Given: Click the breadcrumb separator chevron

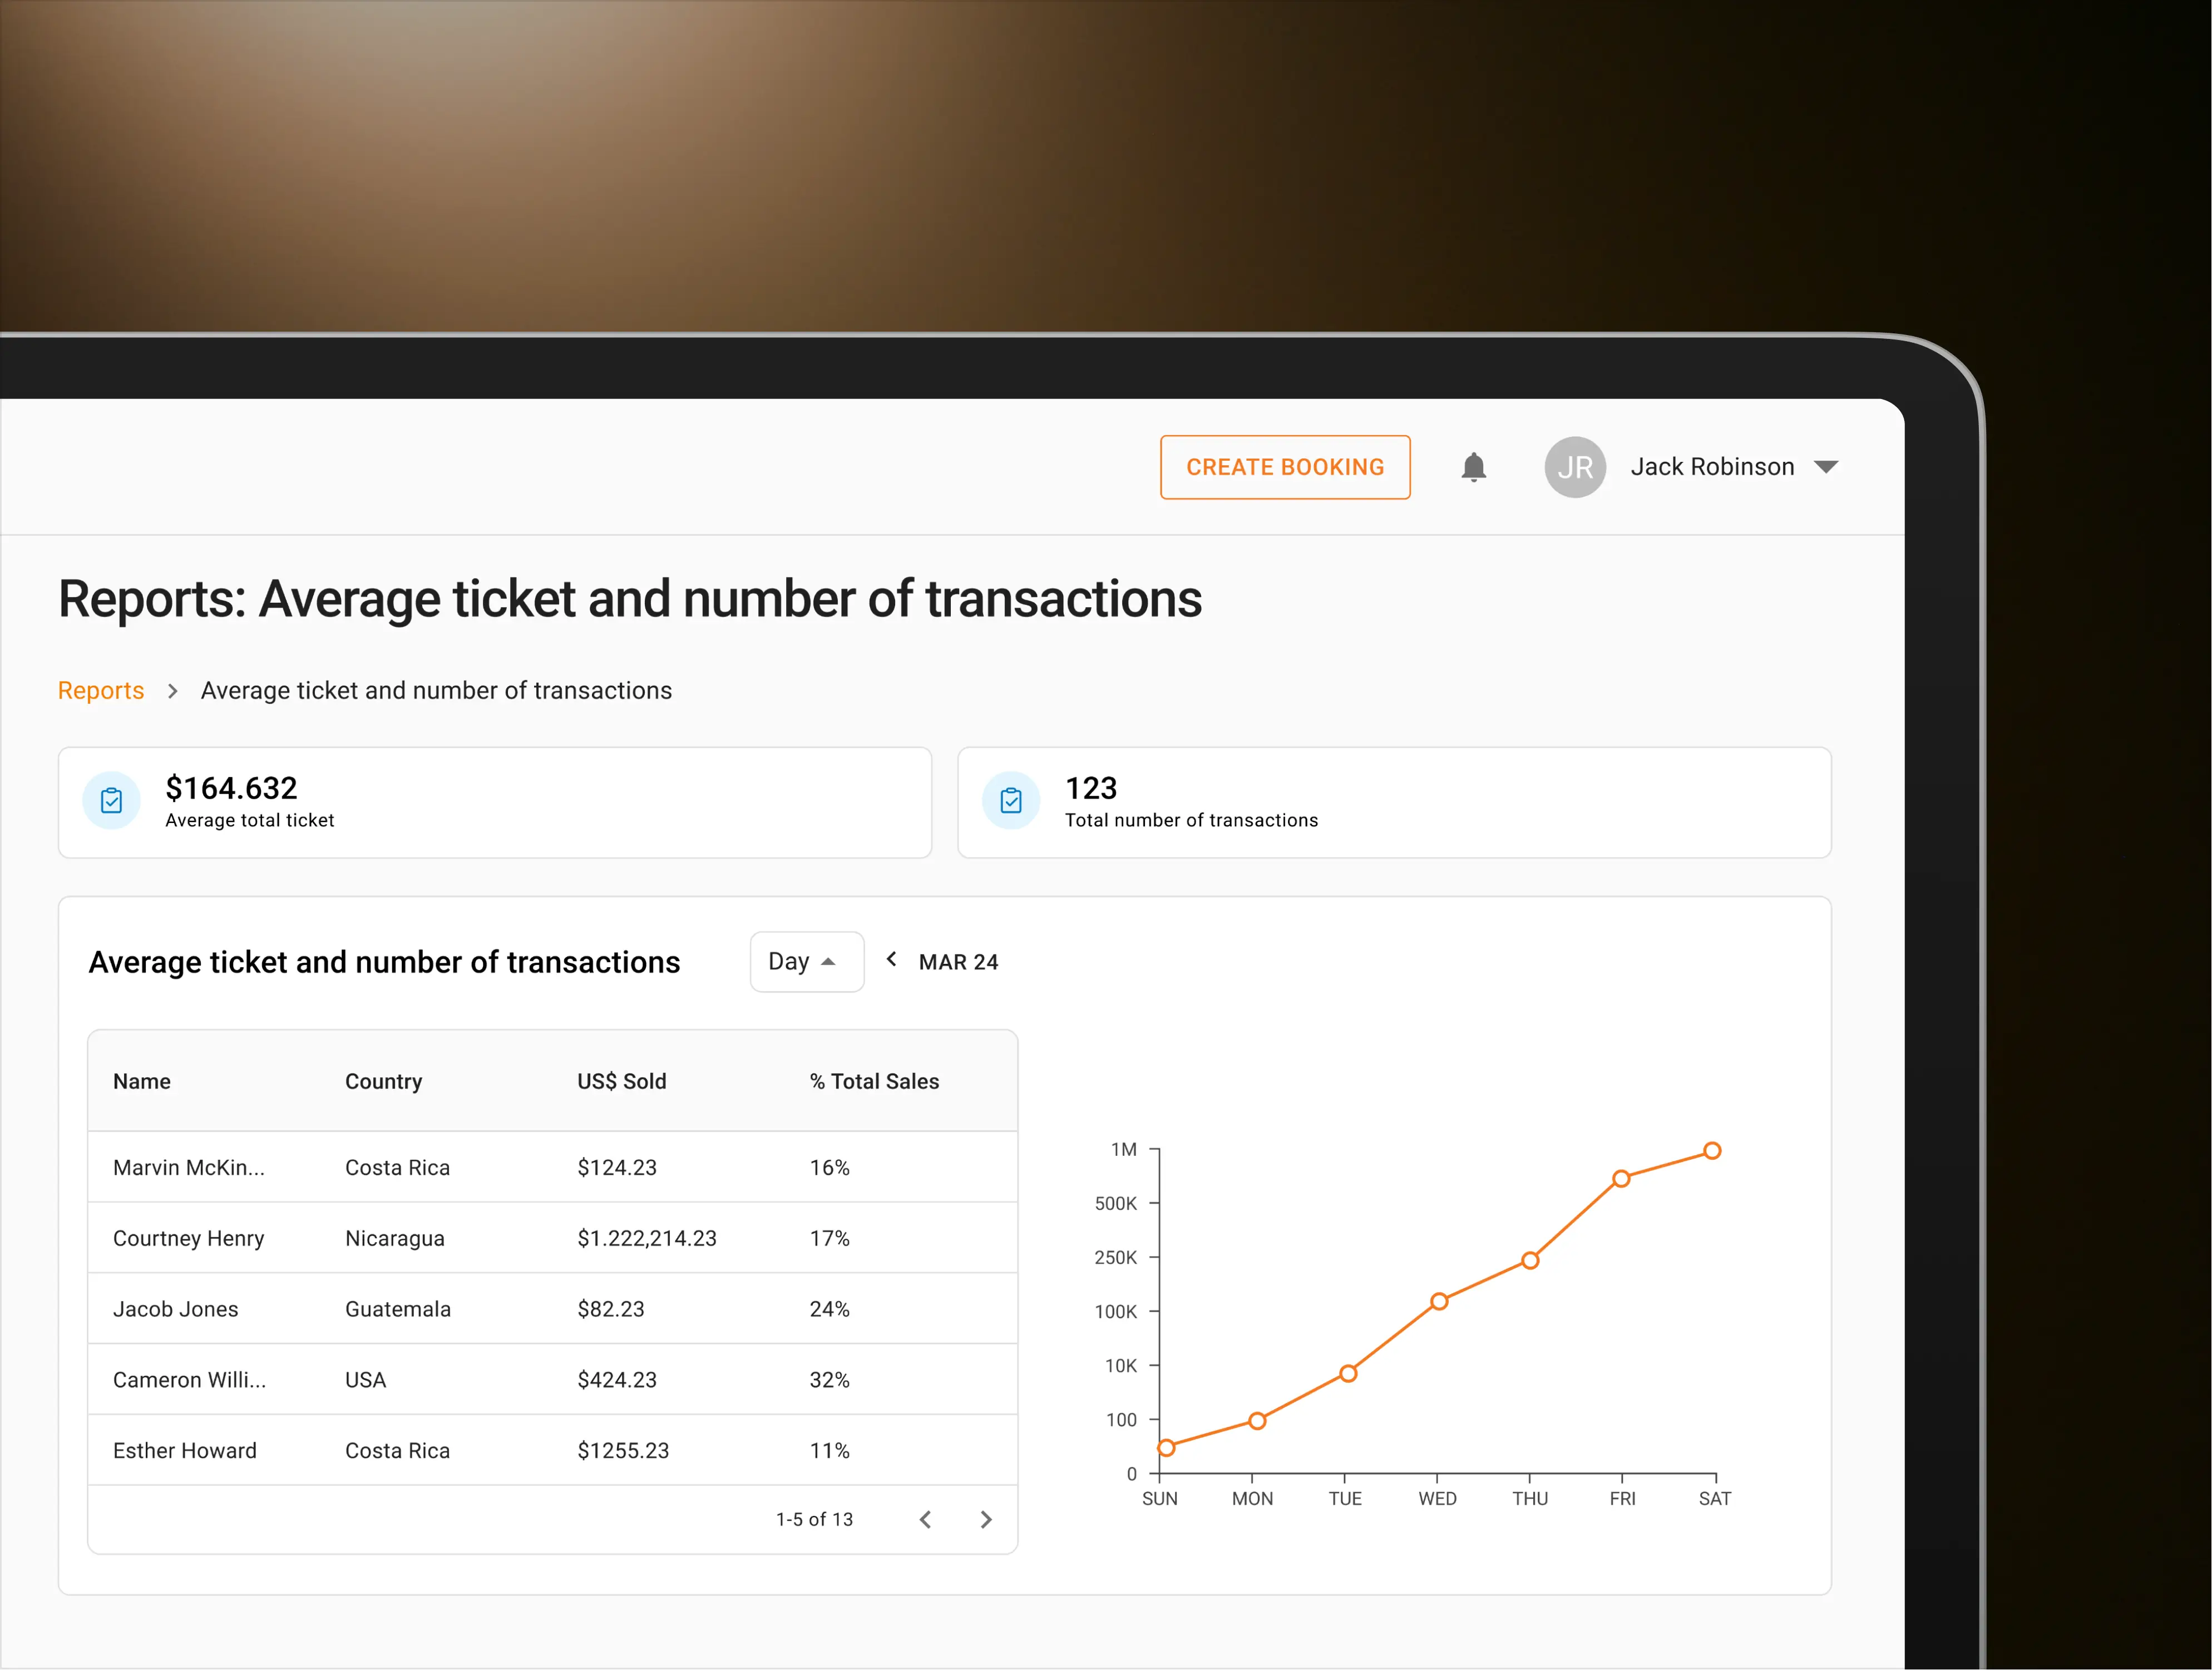Looking at the screenshot, I should point(172,691).
